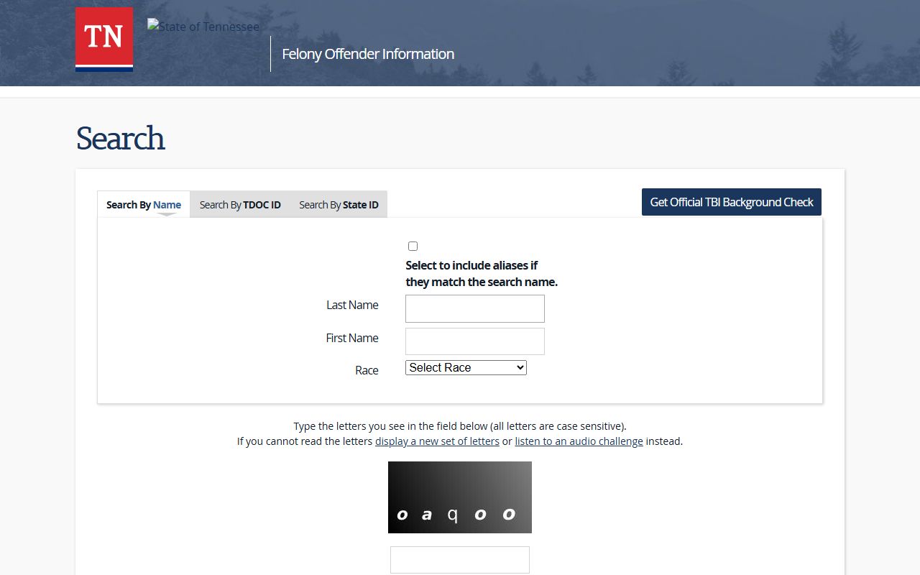Enable the include aliases checkbox
Viewport: 920px width, 575px height.
413,247
